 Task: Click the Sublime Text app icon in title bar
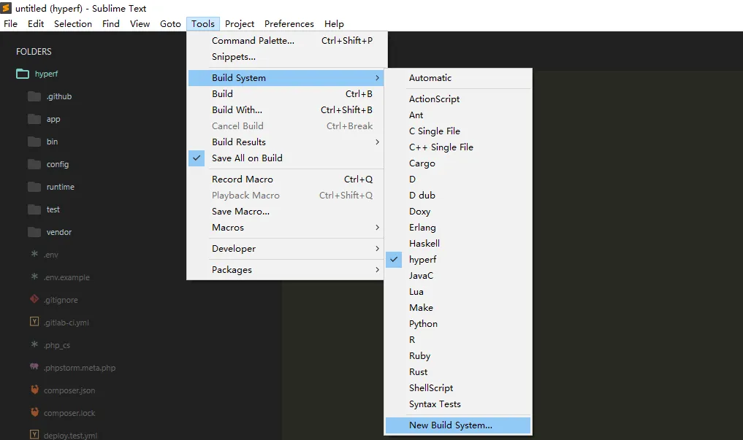coord(6,8)
